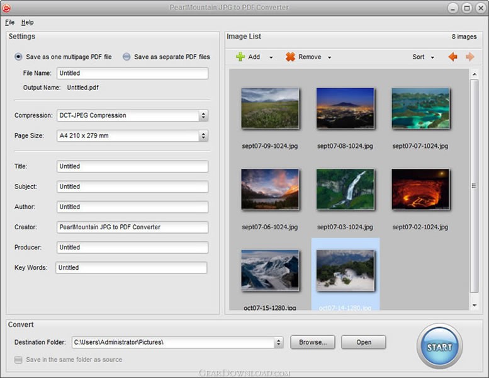The image size is (489, 378).
Task: Move image left with orange back arrow
Action: [x=453, y=57]
